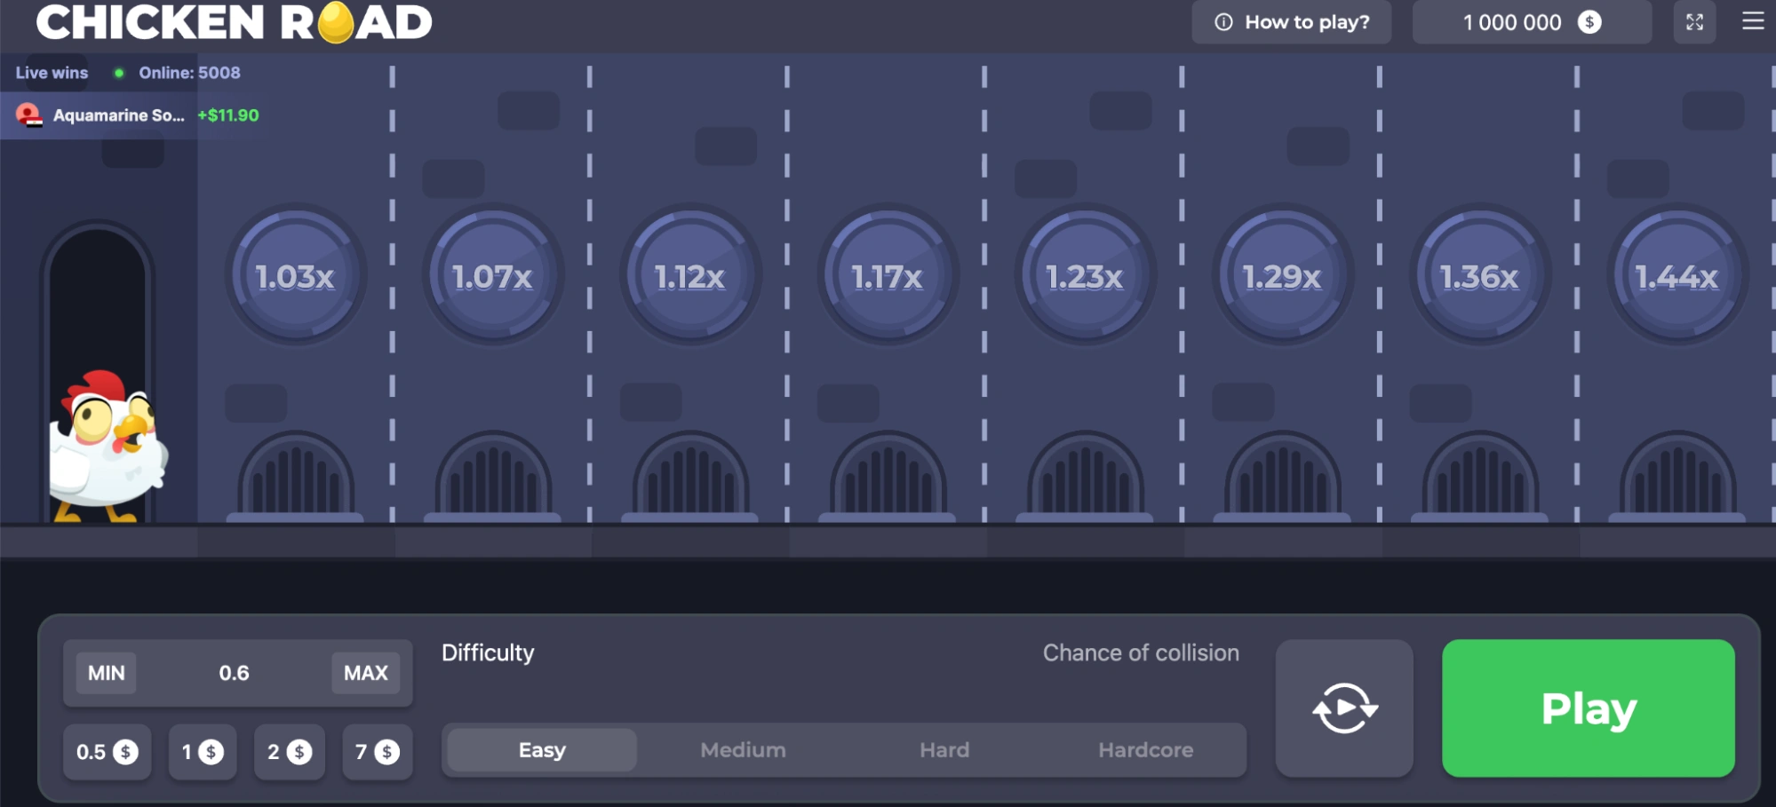Open the hamburger menu icon
This screenshot has width=1776, height=807.
(x=1752, y=21)
